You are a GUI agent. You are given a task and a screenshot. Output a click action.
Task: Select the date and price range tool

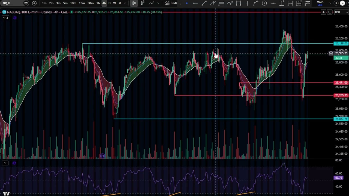299,3
